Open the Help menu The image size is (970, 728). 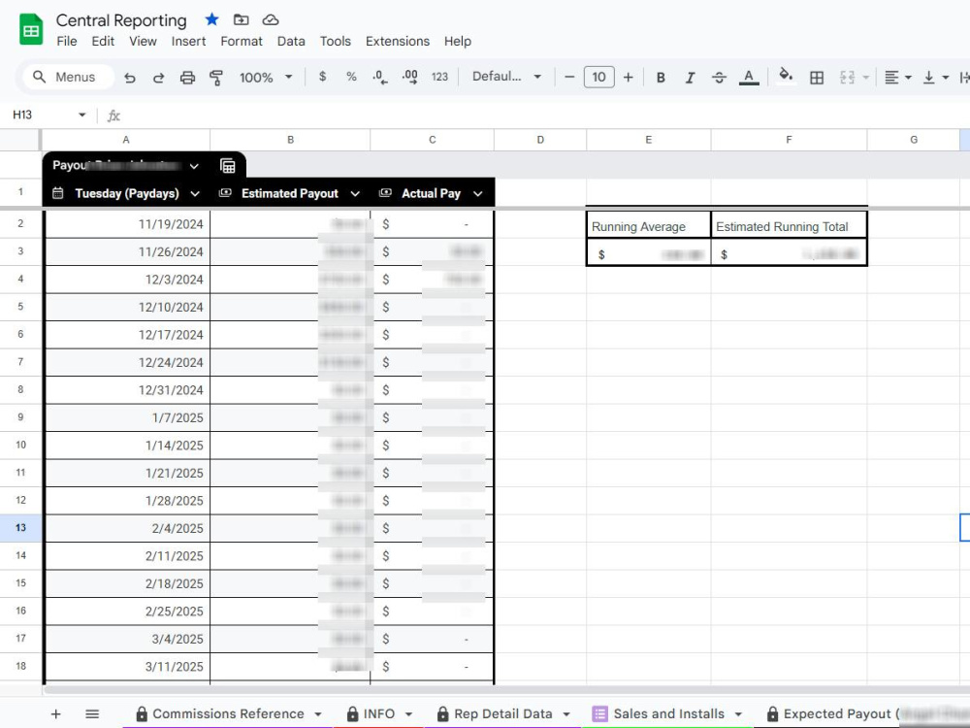(458, 42)
